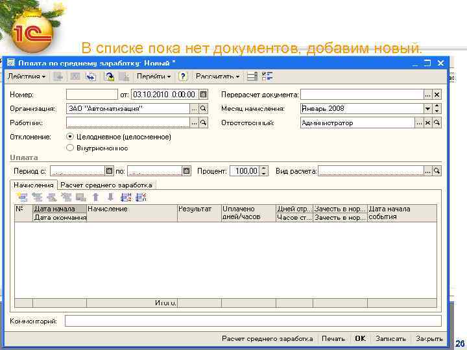This screenshot has width=467, height=350.
Task: Switch to Расчет среднего заработка tab
Action: (106, 185)
